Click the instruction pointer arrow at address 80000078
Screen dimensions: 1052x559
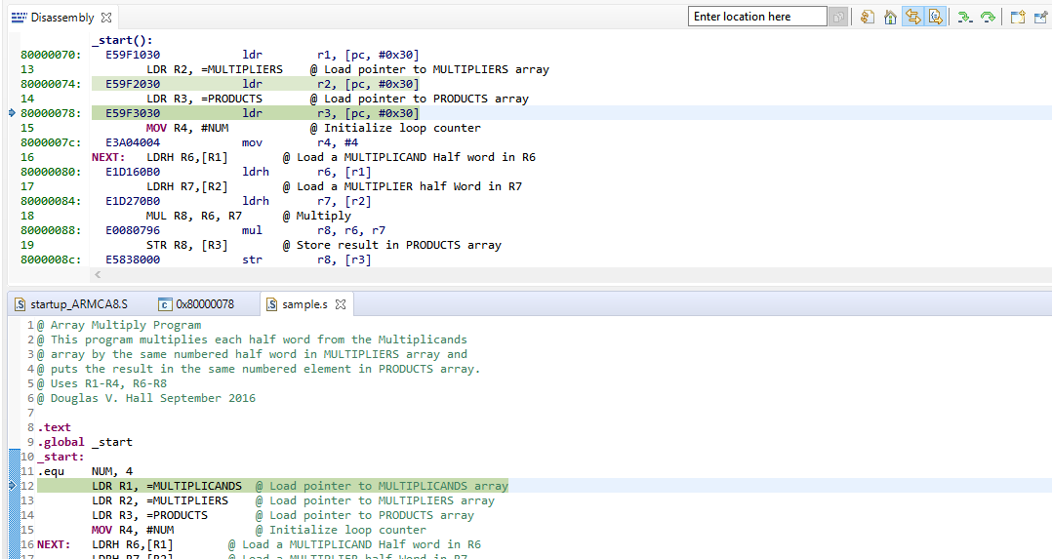[x=12, y=113]
